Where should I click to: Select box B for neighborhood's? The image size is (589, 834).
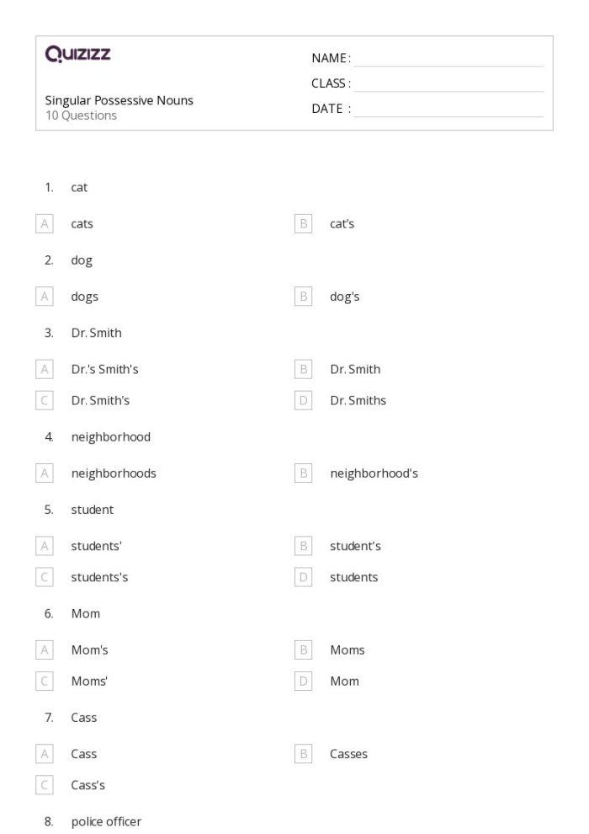pos(304,473)
